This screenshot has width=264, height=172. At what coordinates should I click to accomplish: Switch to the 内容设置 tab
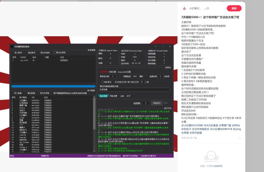112,72
